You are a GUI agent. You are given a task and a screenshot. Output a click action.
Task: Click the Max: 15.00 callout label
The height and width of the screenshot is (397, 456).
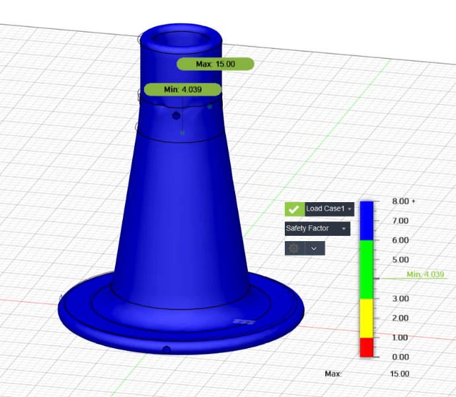point(215,64)
